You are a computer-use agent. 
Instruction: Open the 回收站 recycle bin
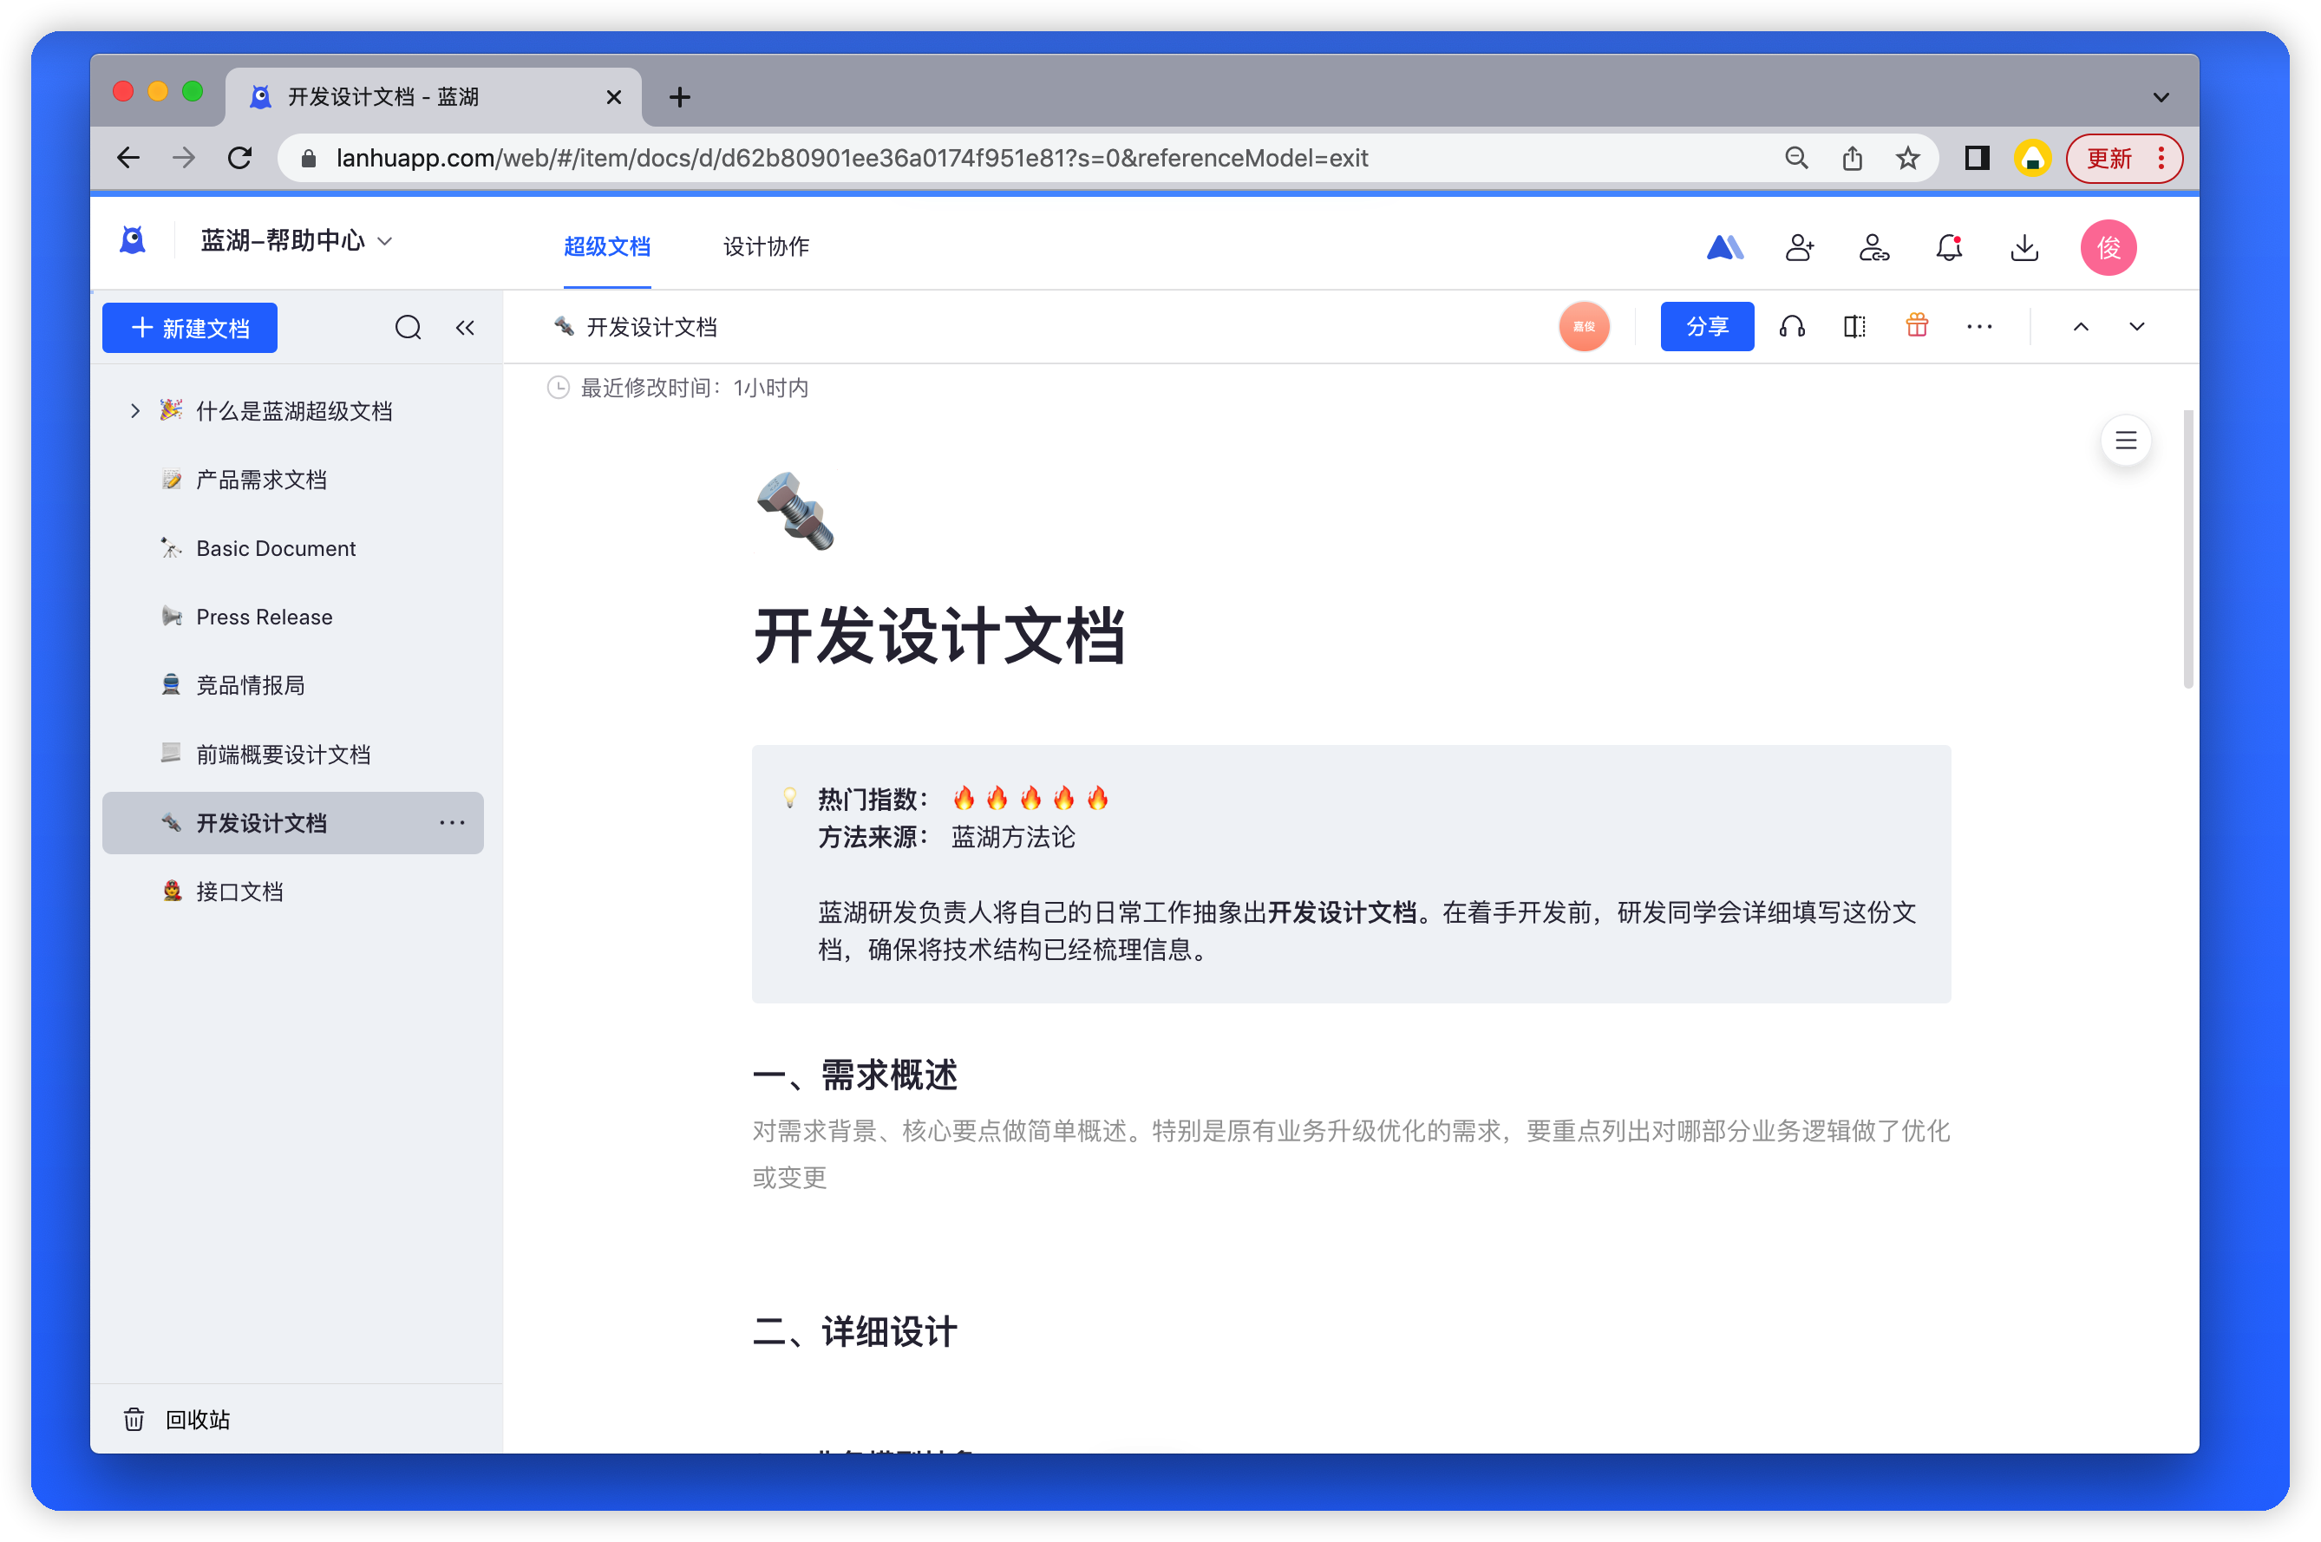coord(177,1419)
